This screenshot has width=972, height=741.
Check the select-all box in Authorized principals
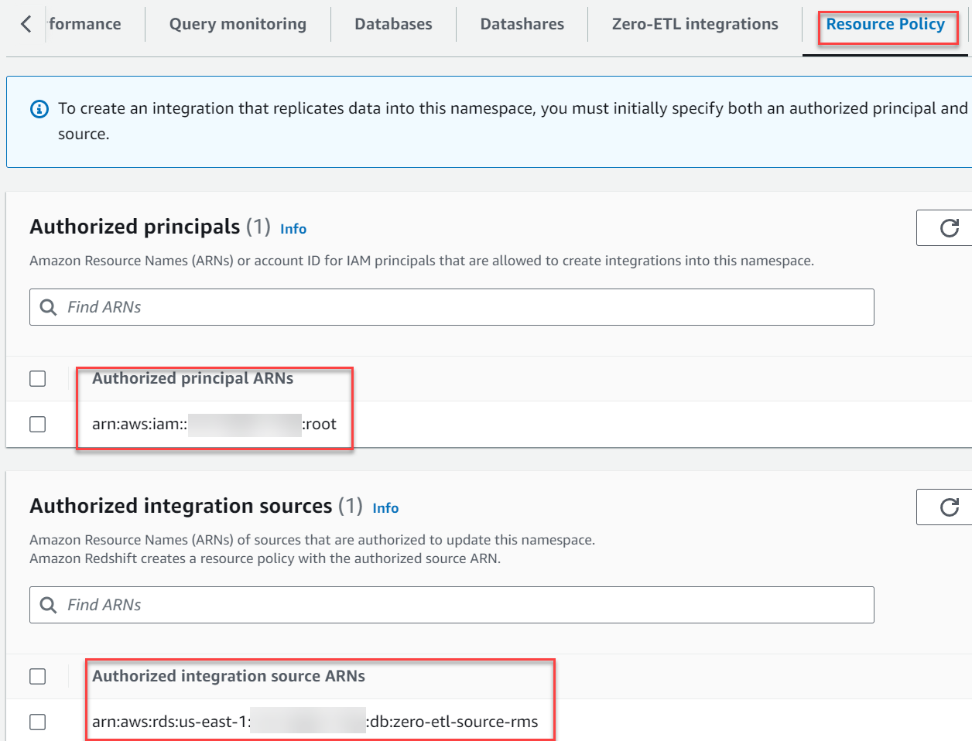(37, 378)
